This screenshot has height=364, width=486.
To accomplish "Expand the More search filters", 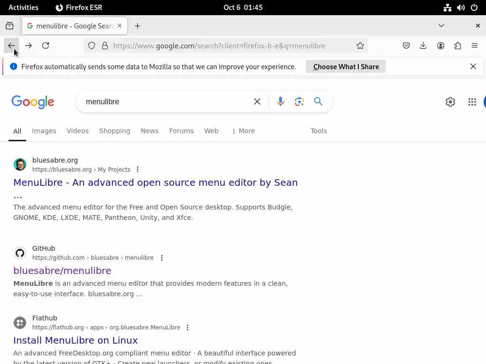I will pyautogui.click(x=243, y=131).
